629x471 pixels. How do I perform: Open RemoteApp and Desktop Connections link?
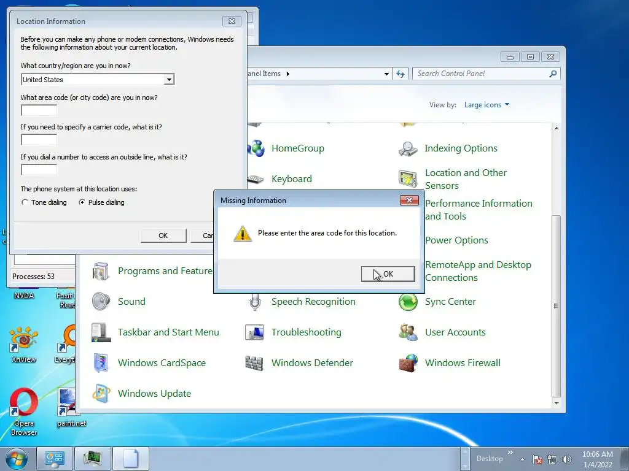pyautogui.click(x=478, y=271)
